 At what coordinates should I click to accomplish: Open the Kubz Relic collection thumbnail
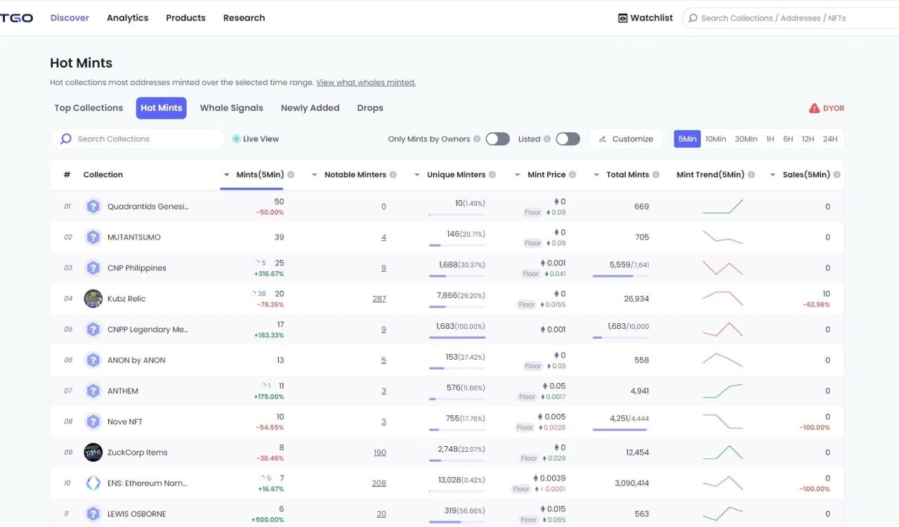pos(93,299)
